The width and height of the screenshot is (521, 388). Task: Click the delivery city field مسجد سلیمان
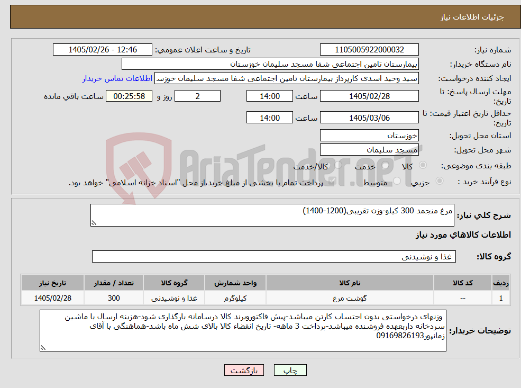[369, 150]
